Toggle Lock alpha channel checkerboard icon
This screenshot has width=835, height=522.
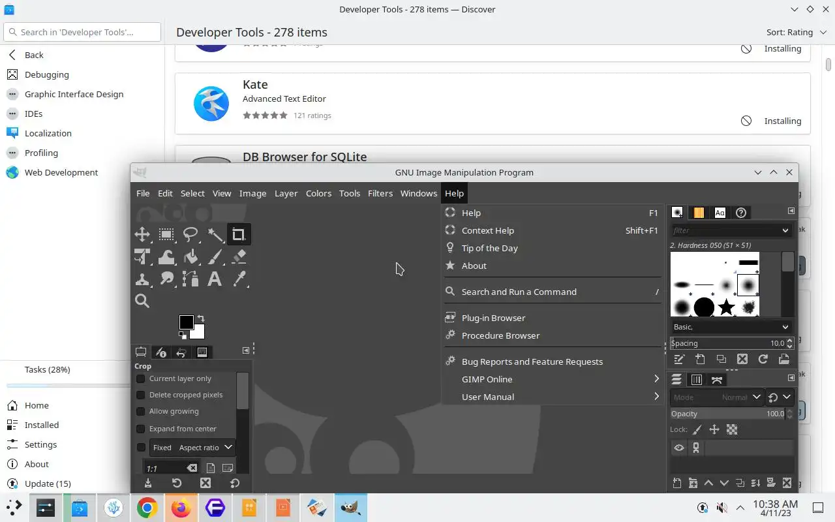click(732, 429)
